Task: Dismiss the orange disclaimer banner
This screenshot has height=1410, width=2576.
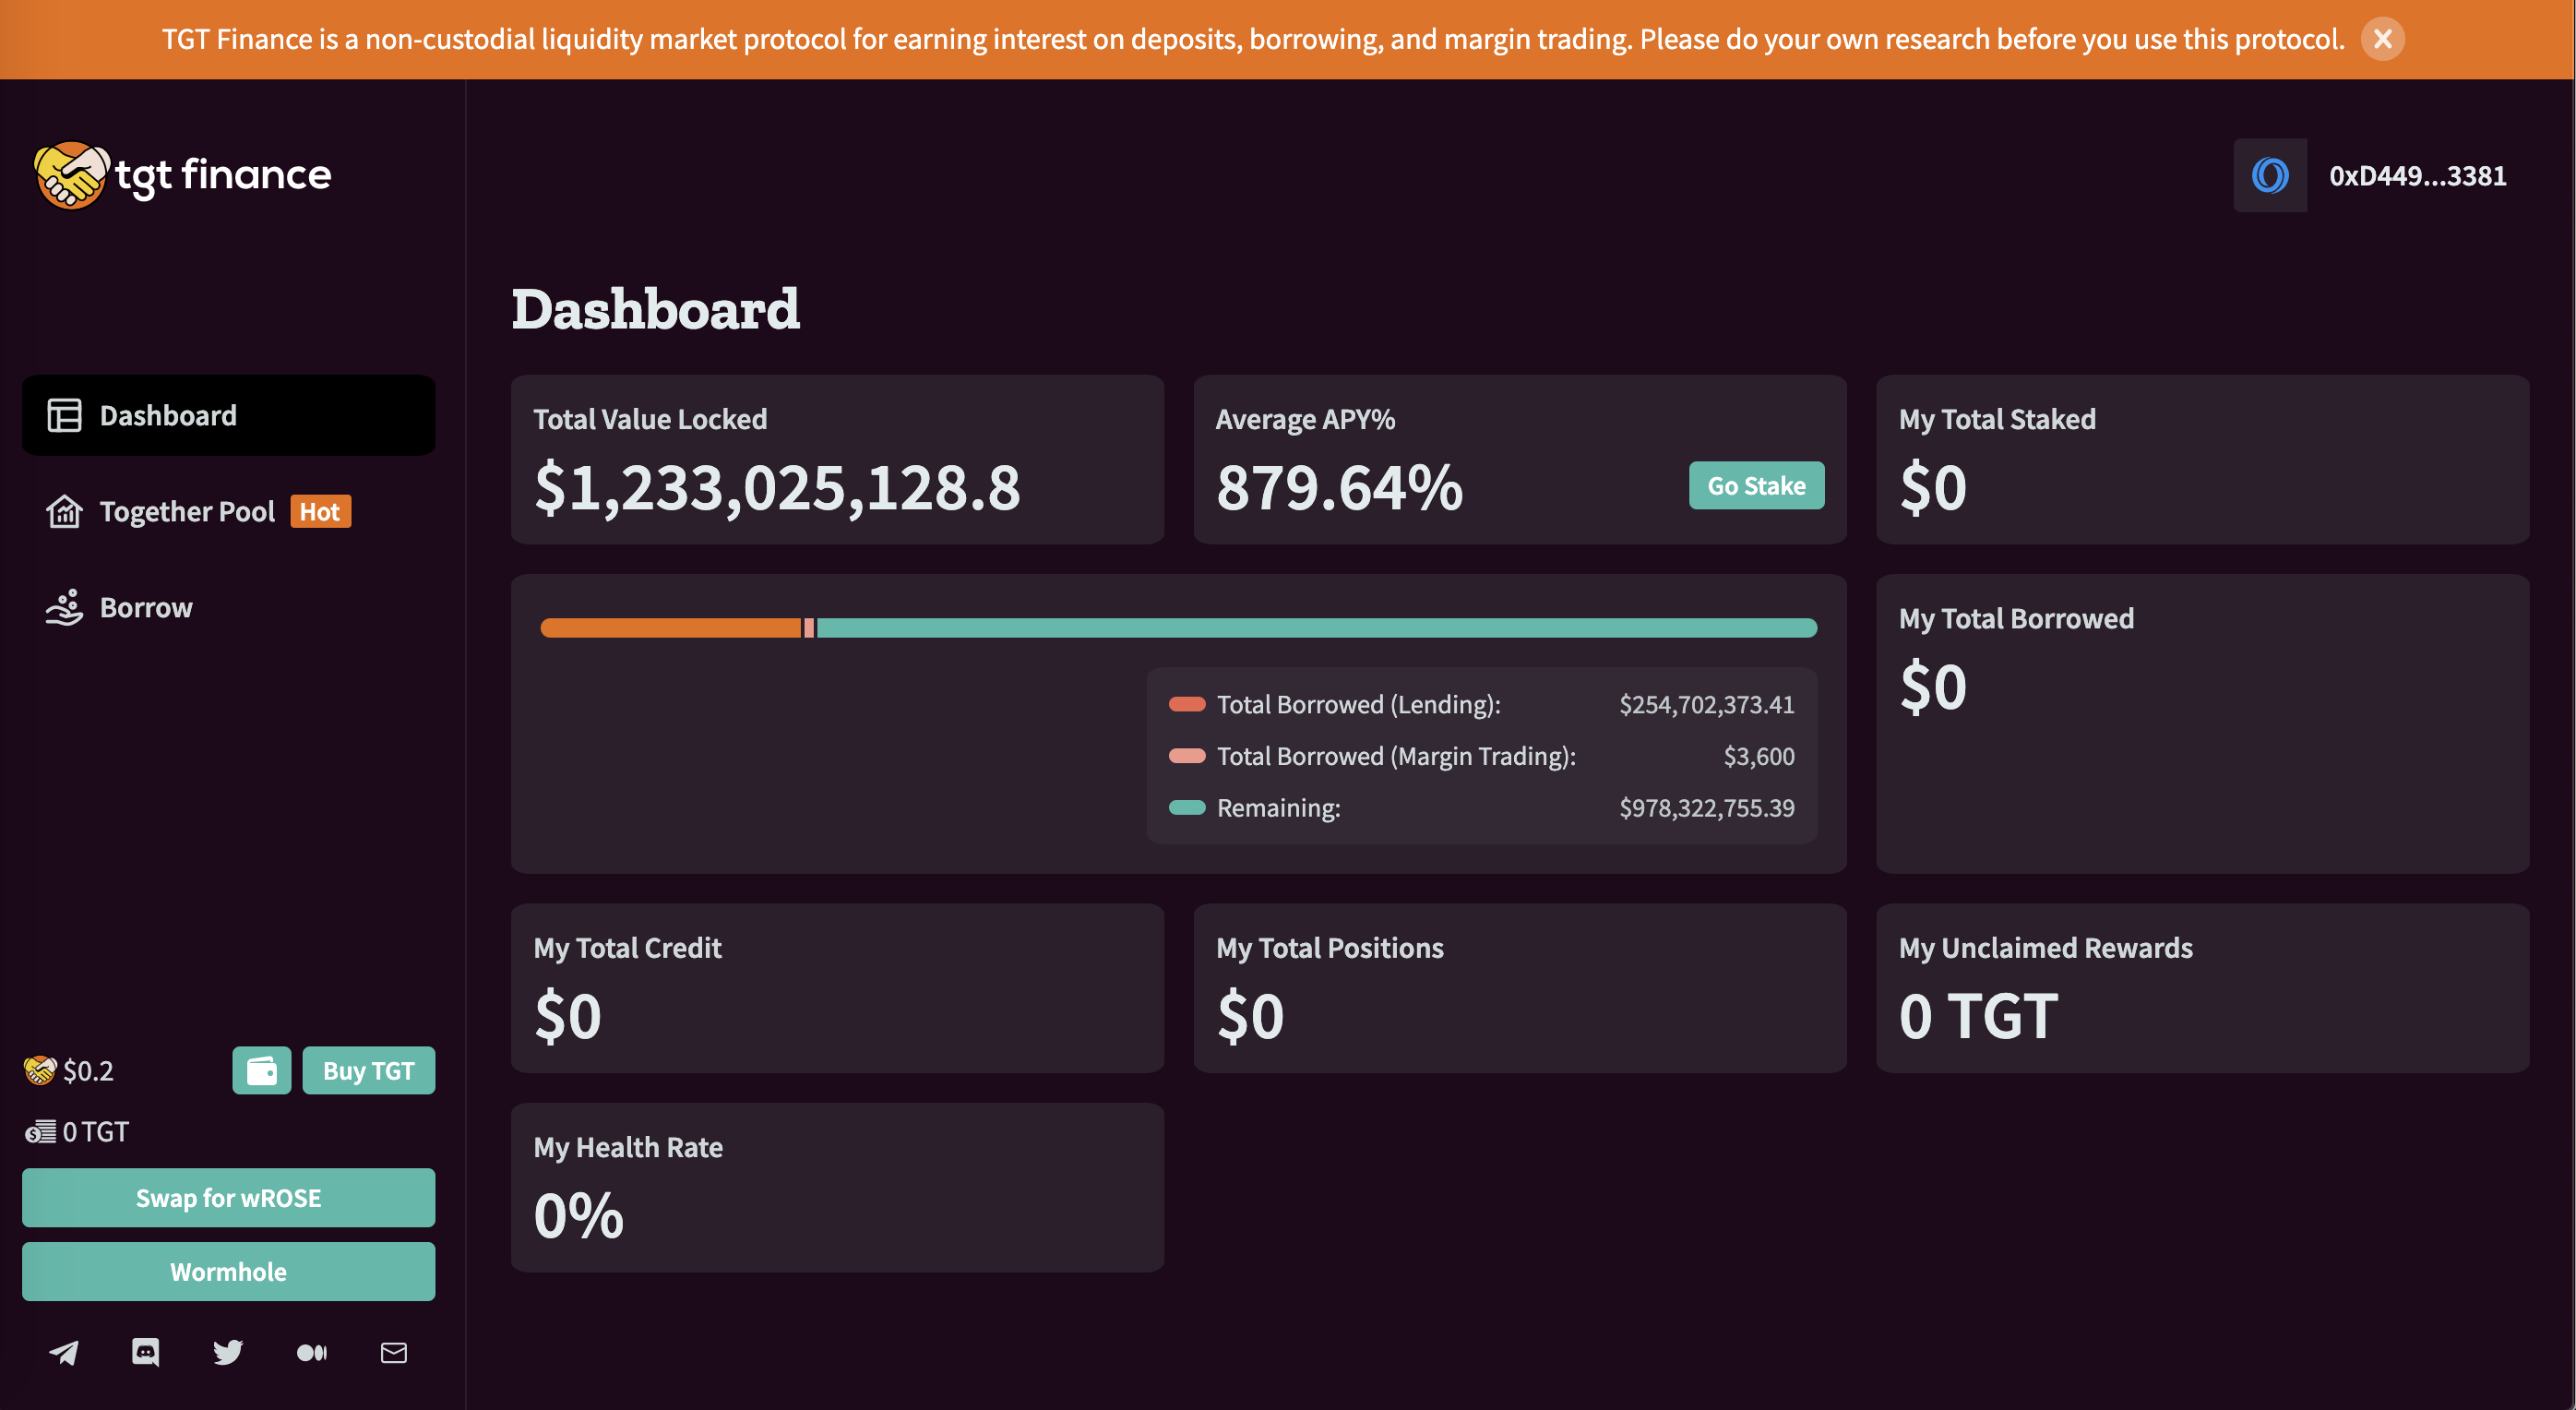Action: coord(2382,39)
